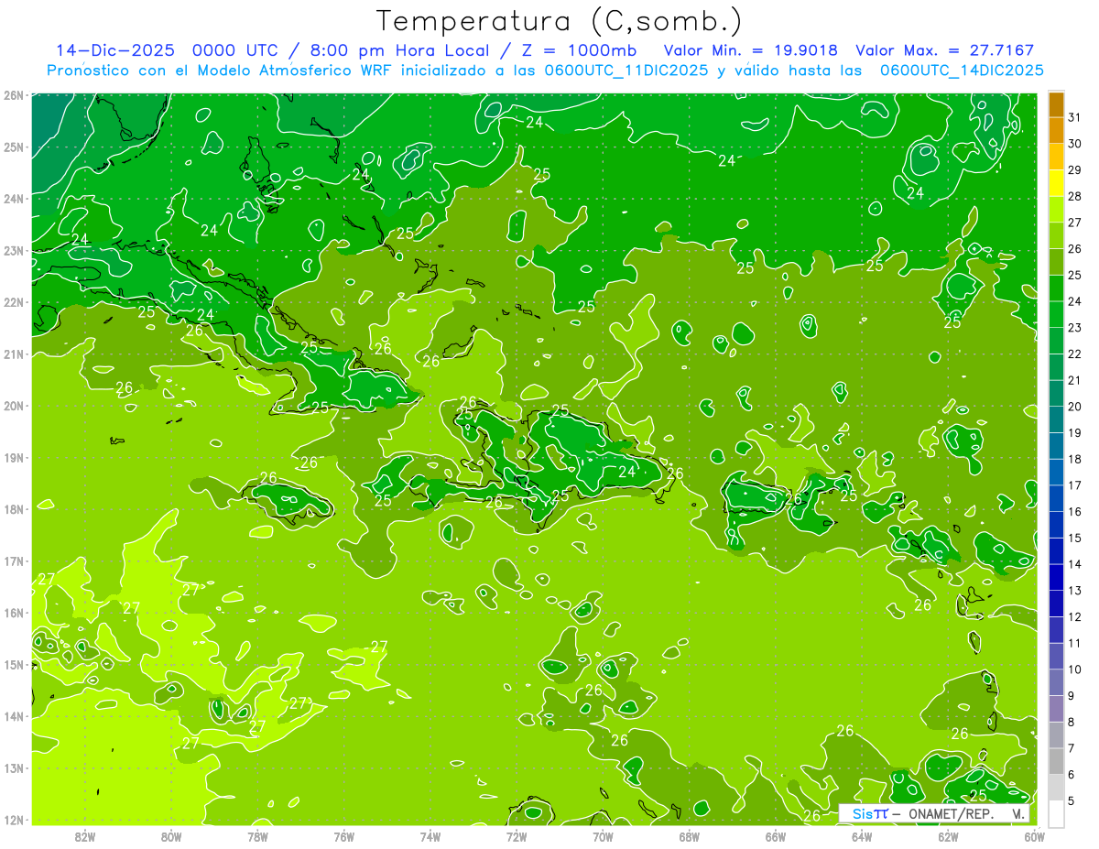Click the longitude axis label "74W"
The height and width of the screenshot is (849, 1099).
[x=430, y=836]
